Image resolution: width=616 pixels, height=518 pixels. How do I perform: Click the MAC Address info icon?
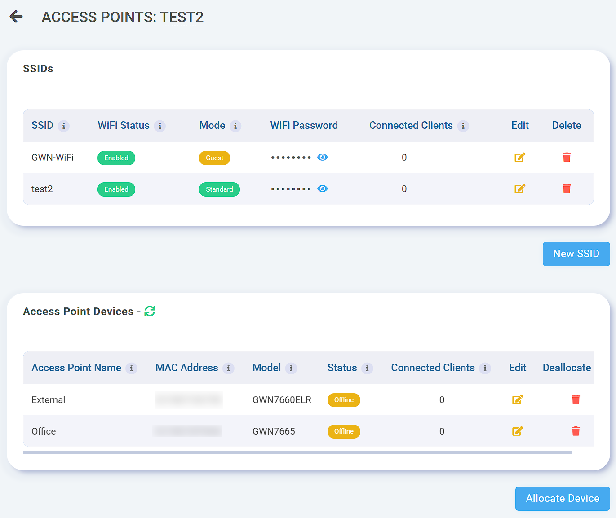[228, 369]
